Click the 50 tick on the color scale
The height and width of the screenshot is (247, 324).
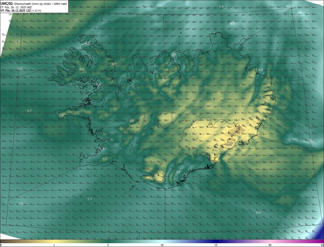[322, 245]
